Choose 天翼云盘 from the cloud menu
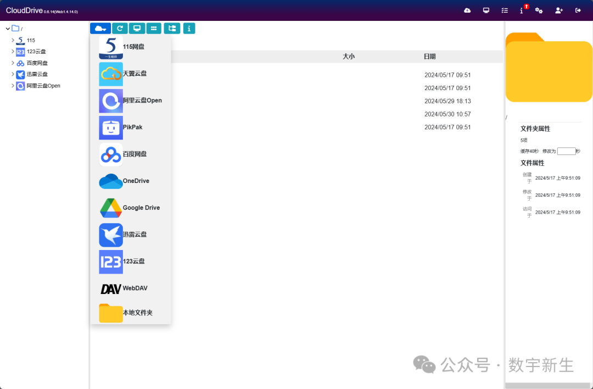The image size is (593, 389). tap(131, 74)
